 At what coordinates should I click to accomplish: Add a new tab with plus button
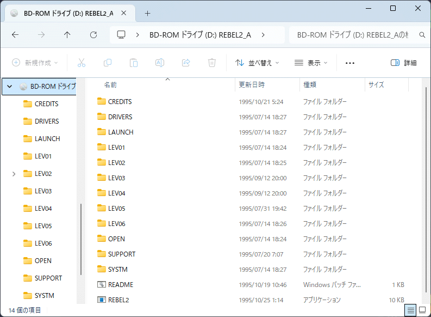148,13
